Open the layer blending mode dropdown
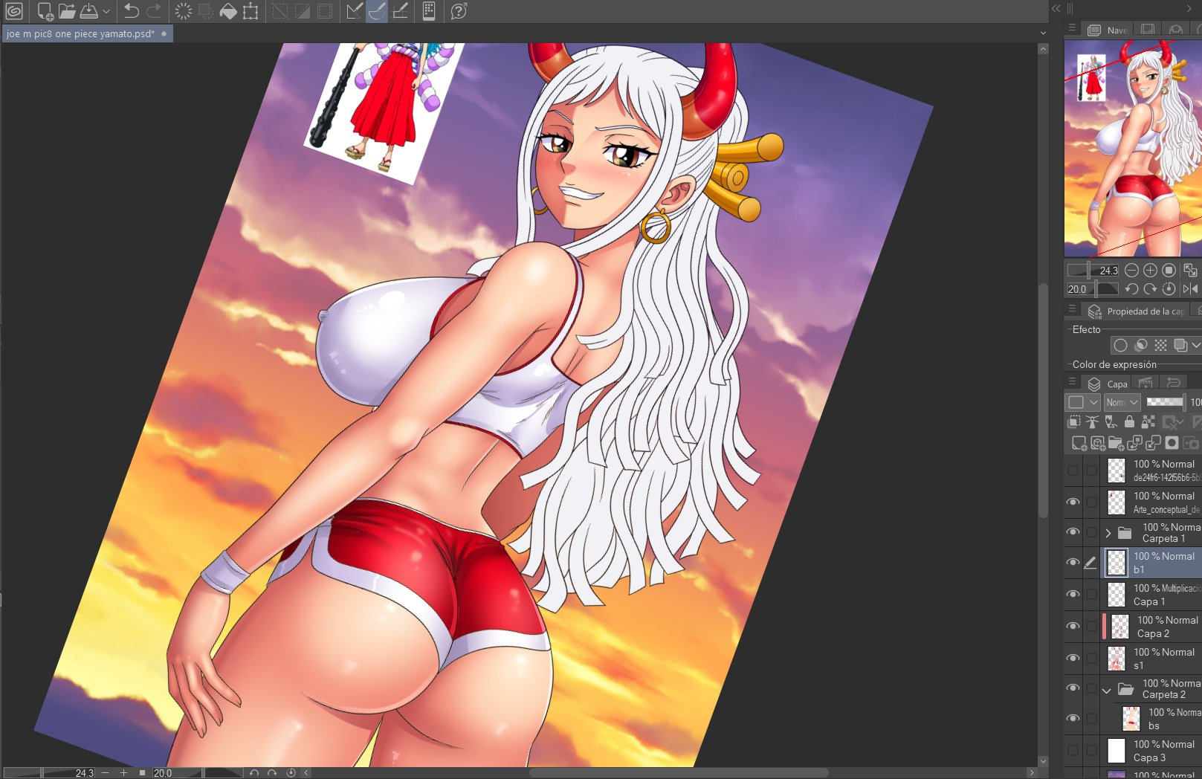 pyautogui.click(x=1122, y=402)
